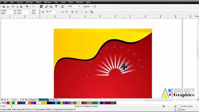
Task: Click the Ungroup all icon
Action: [76, 12]
